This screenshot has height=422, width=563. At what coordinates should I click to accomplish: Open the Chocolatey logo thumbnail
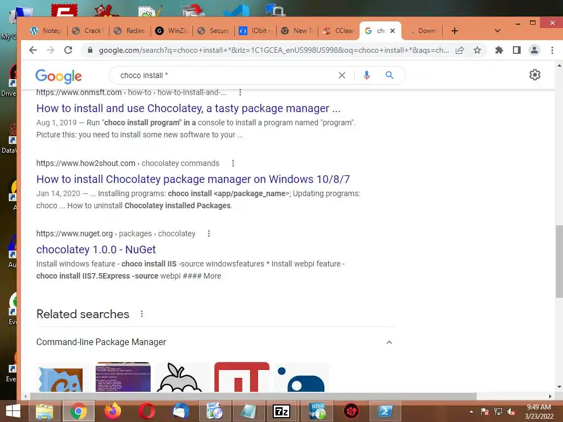(x=63, y=377)
